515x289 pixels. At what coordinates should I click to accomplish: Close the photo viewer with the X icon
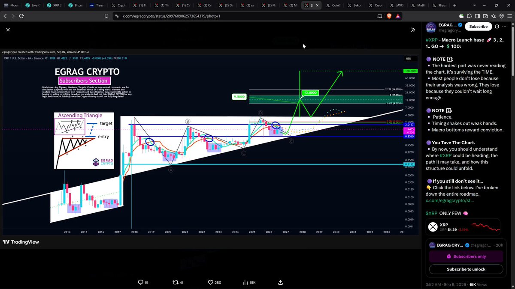8,30
